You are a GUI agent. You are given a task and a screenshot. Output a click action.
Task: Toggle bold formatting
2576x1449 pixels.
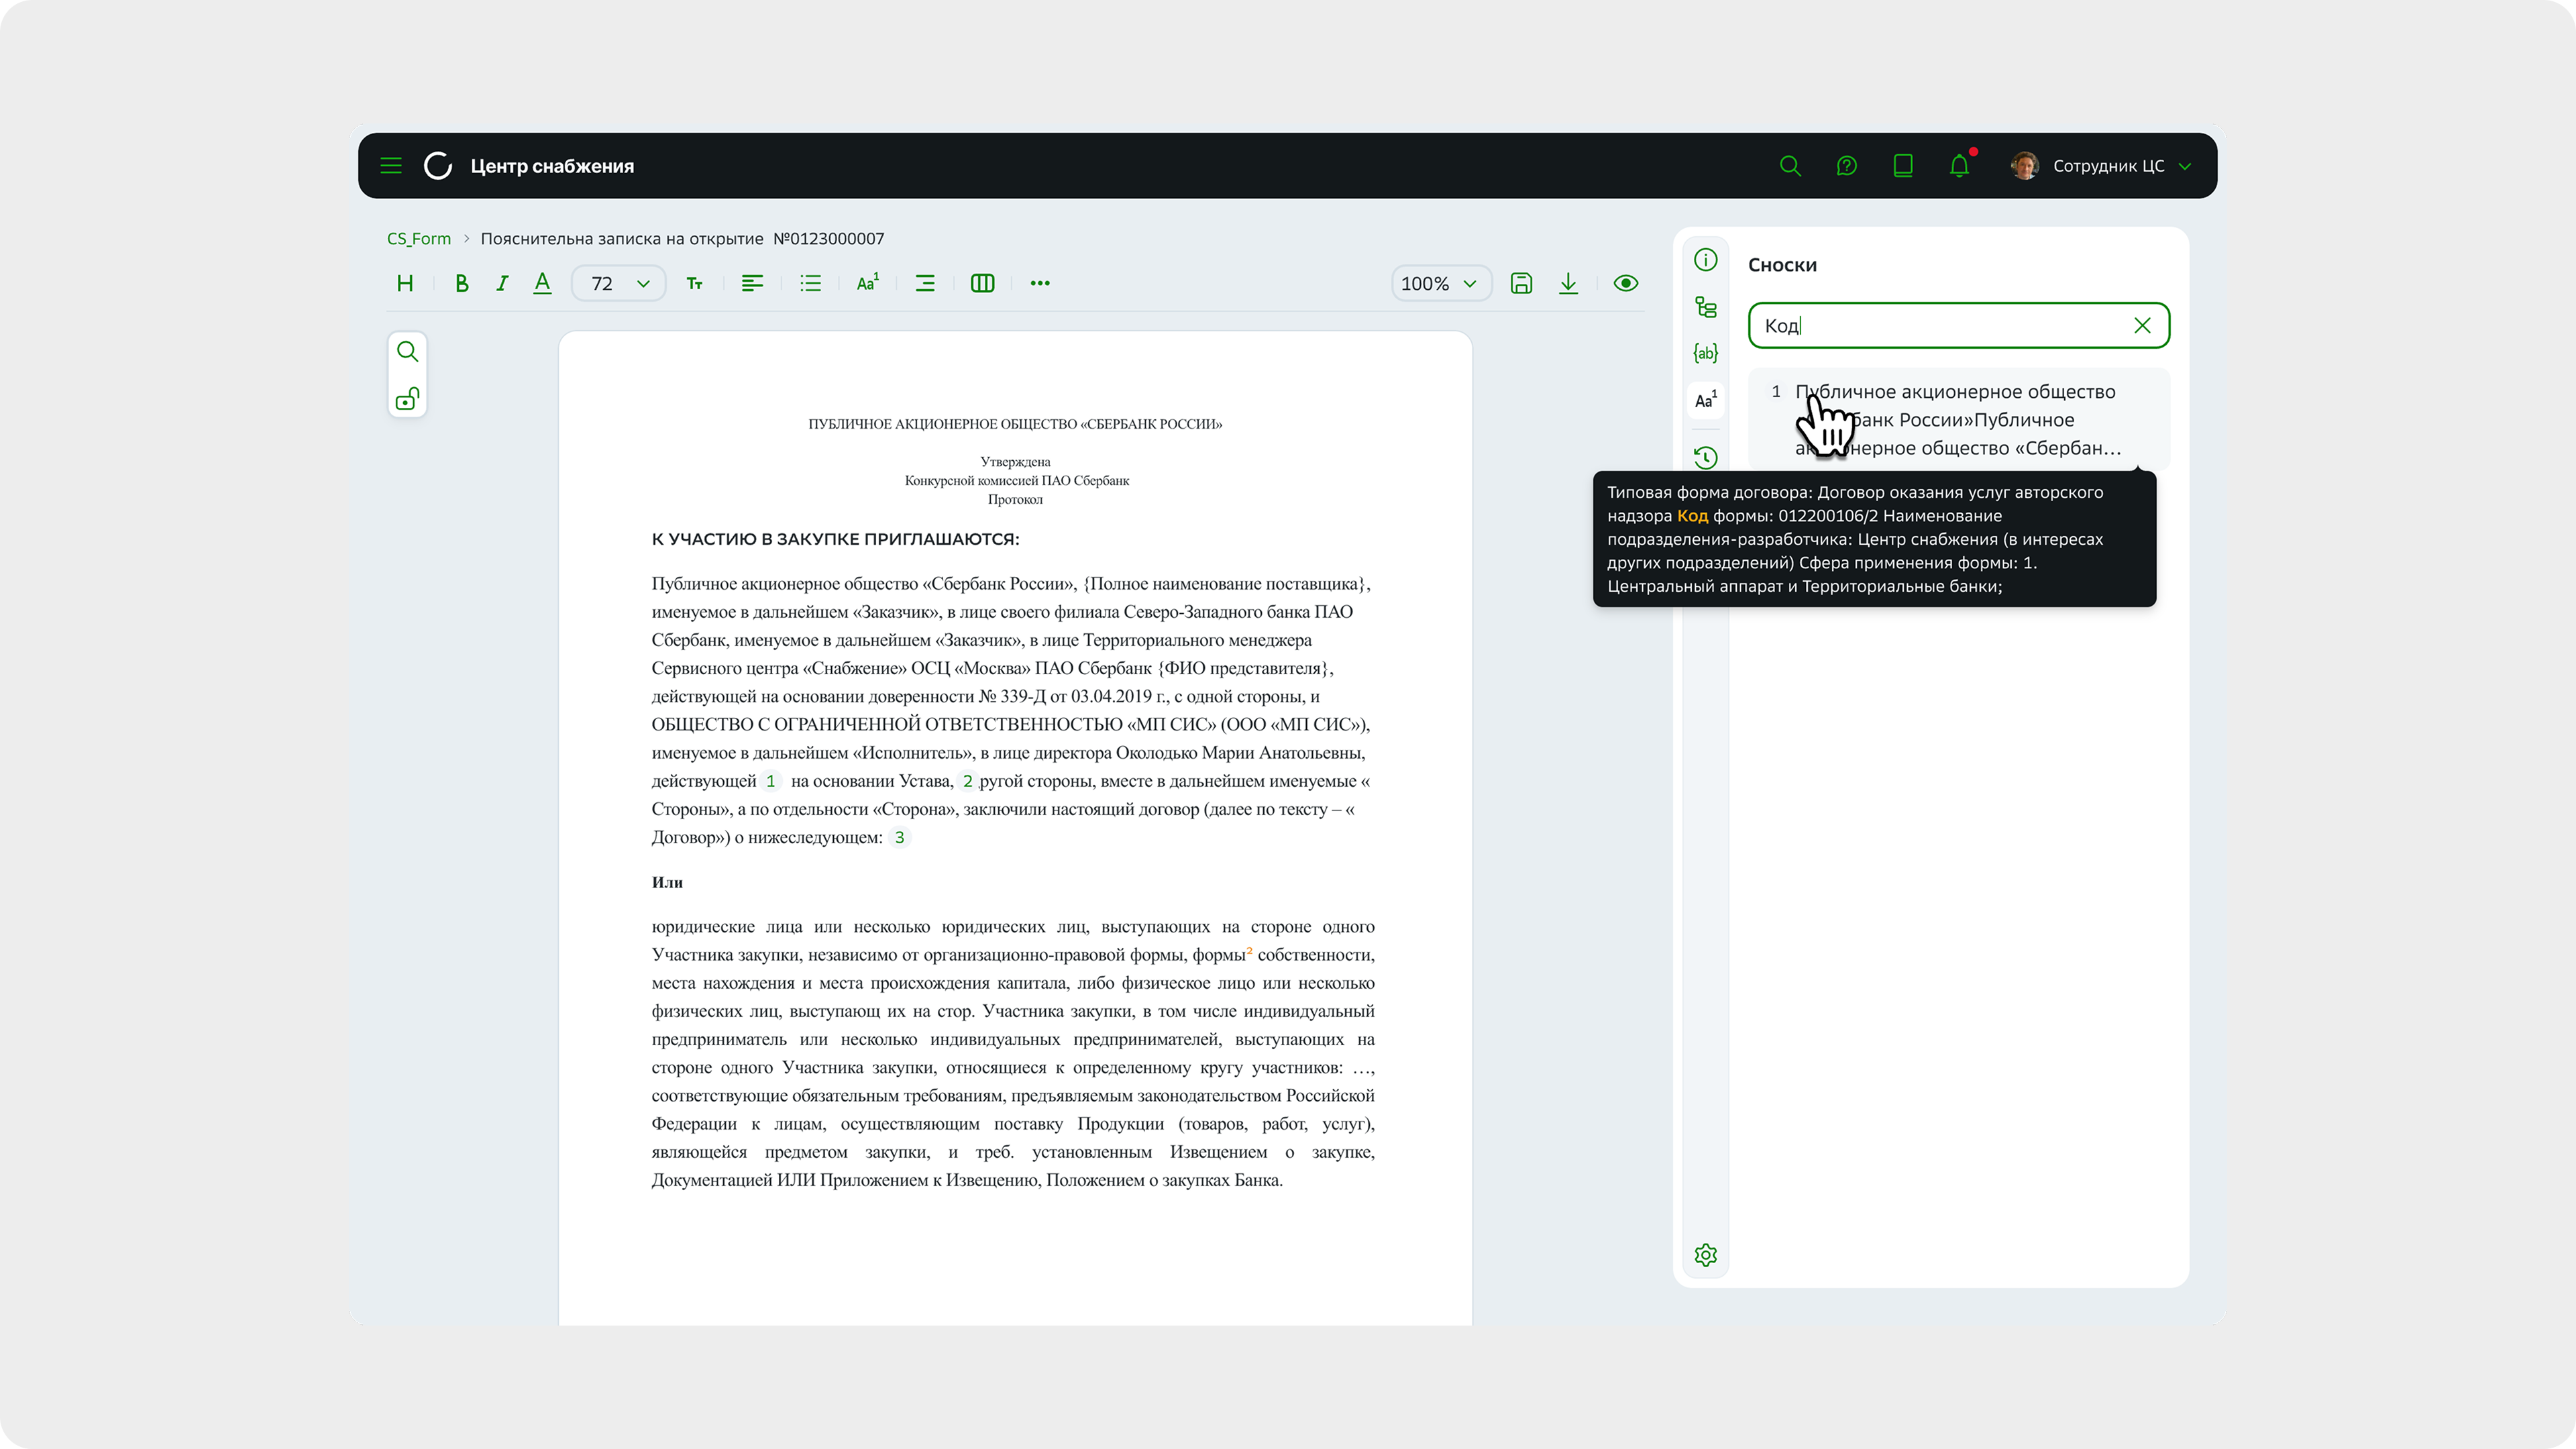coord(461,283)
